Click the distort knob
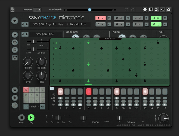 pyautogui.click(x=28, y=62)
